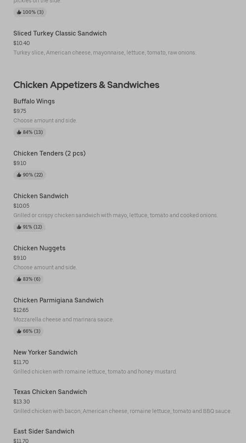Select Chicken Tenders (2 pcs) item
Screen dimensions: 246x443
pyautogui.click(x=49, y=154)
